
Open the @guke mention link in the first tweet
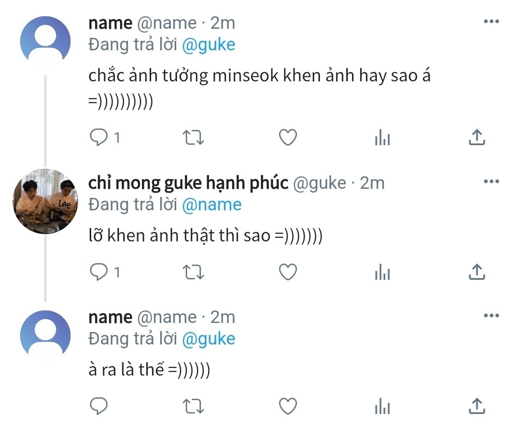(209, 45)
